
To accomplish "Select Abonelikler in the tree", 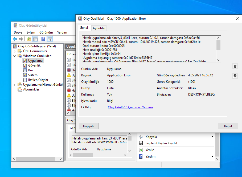I will pyautogui.click(x=31, y=89).
